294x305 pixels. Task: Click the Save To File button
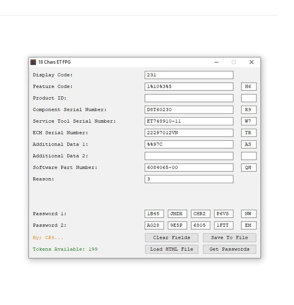tap(229, 237)
